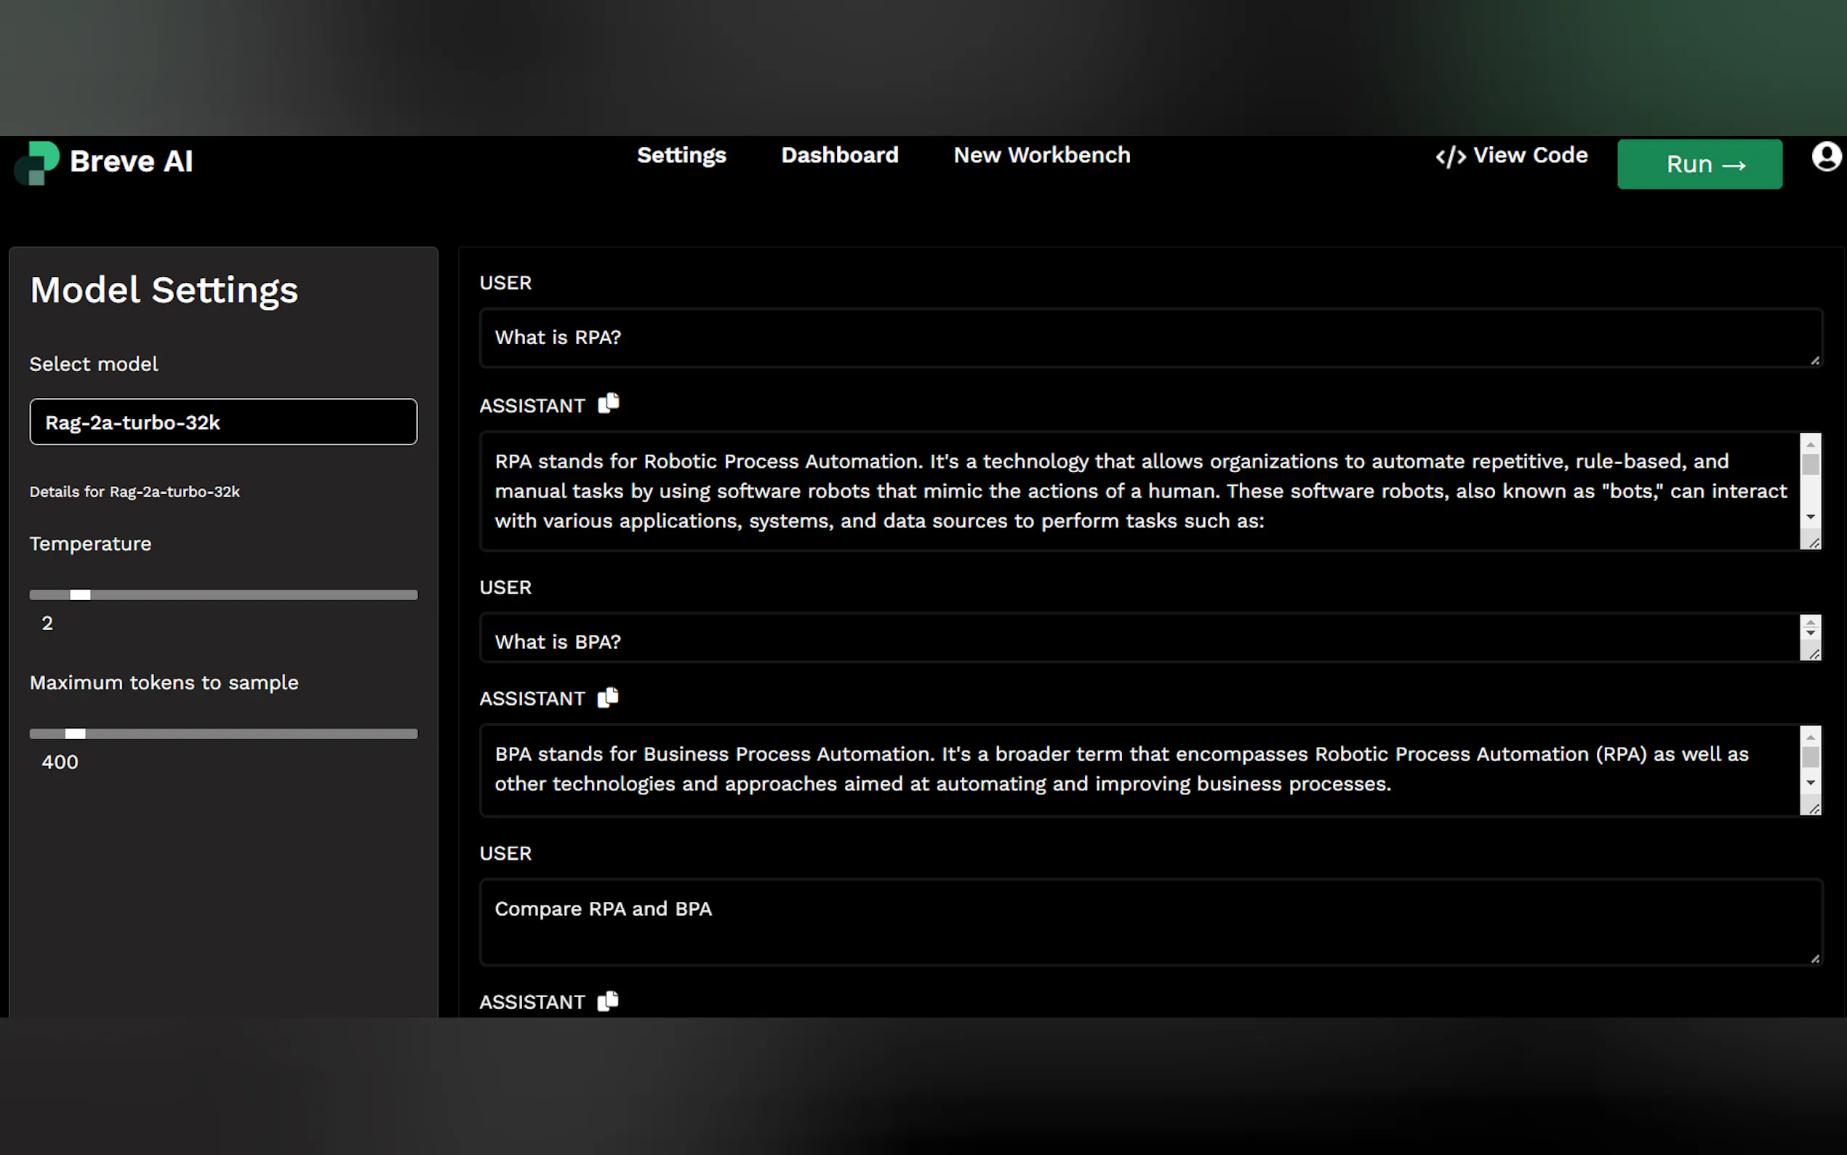The width and height of the screenshot is (1847, 1155).
Task: Start a New Workbench
Action: click(x=1041, y=155)
